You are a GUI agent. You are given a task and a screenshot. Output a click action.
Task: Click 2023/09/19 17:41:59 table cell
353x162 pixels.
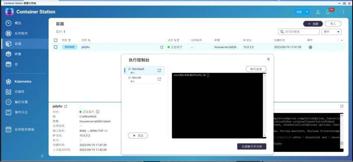(288, 47)
